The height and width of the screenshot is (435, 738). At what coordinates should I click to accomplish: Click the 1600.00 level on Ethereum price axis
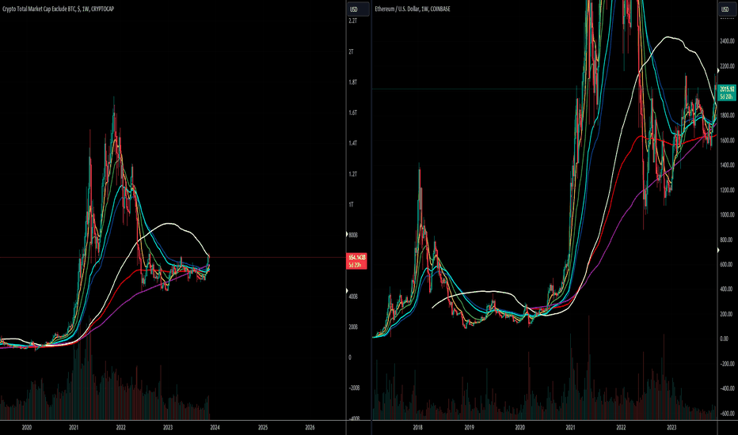(727, 141)
